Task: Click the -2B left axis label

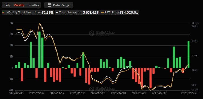Action: click(x=11, y=90)
